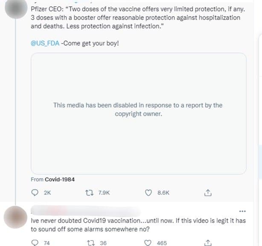262x246 pixels.
Task: View the 8.6K likes count
Action: click(x=163, y=193)
